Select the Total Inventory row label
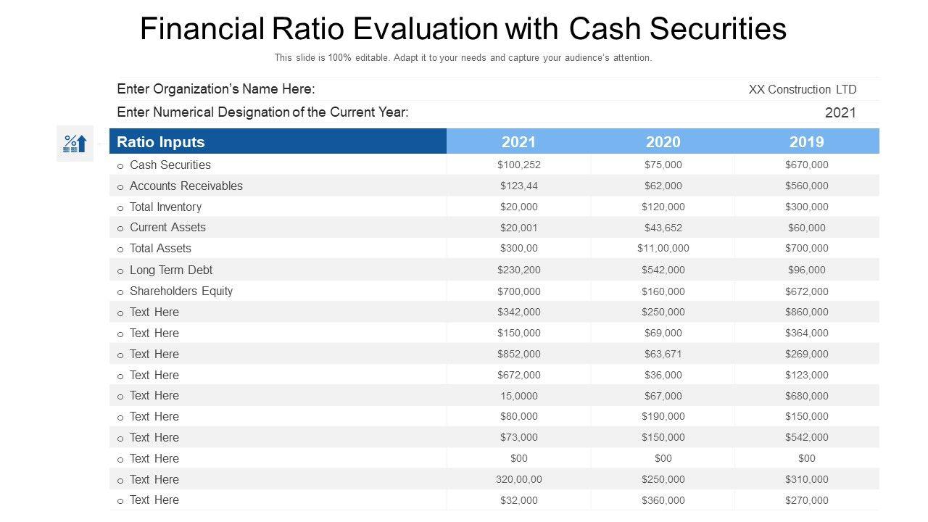 point(165,207)
